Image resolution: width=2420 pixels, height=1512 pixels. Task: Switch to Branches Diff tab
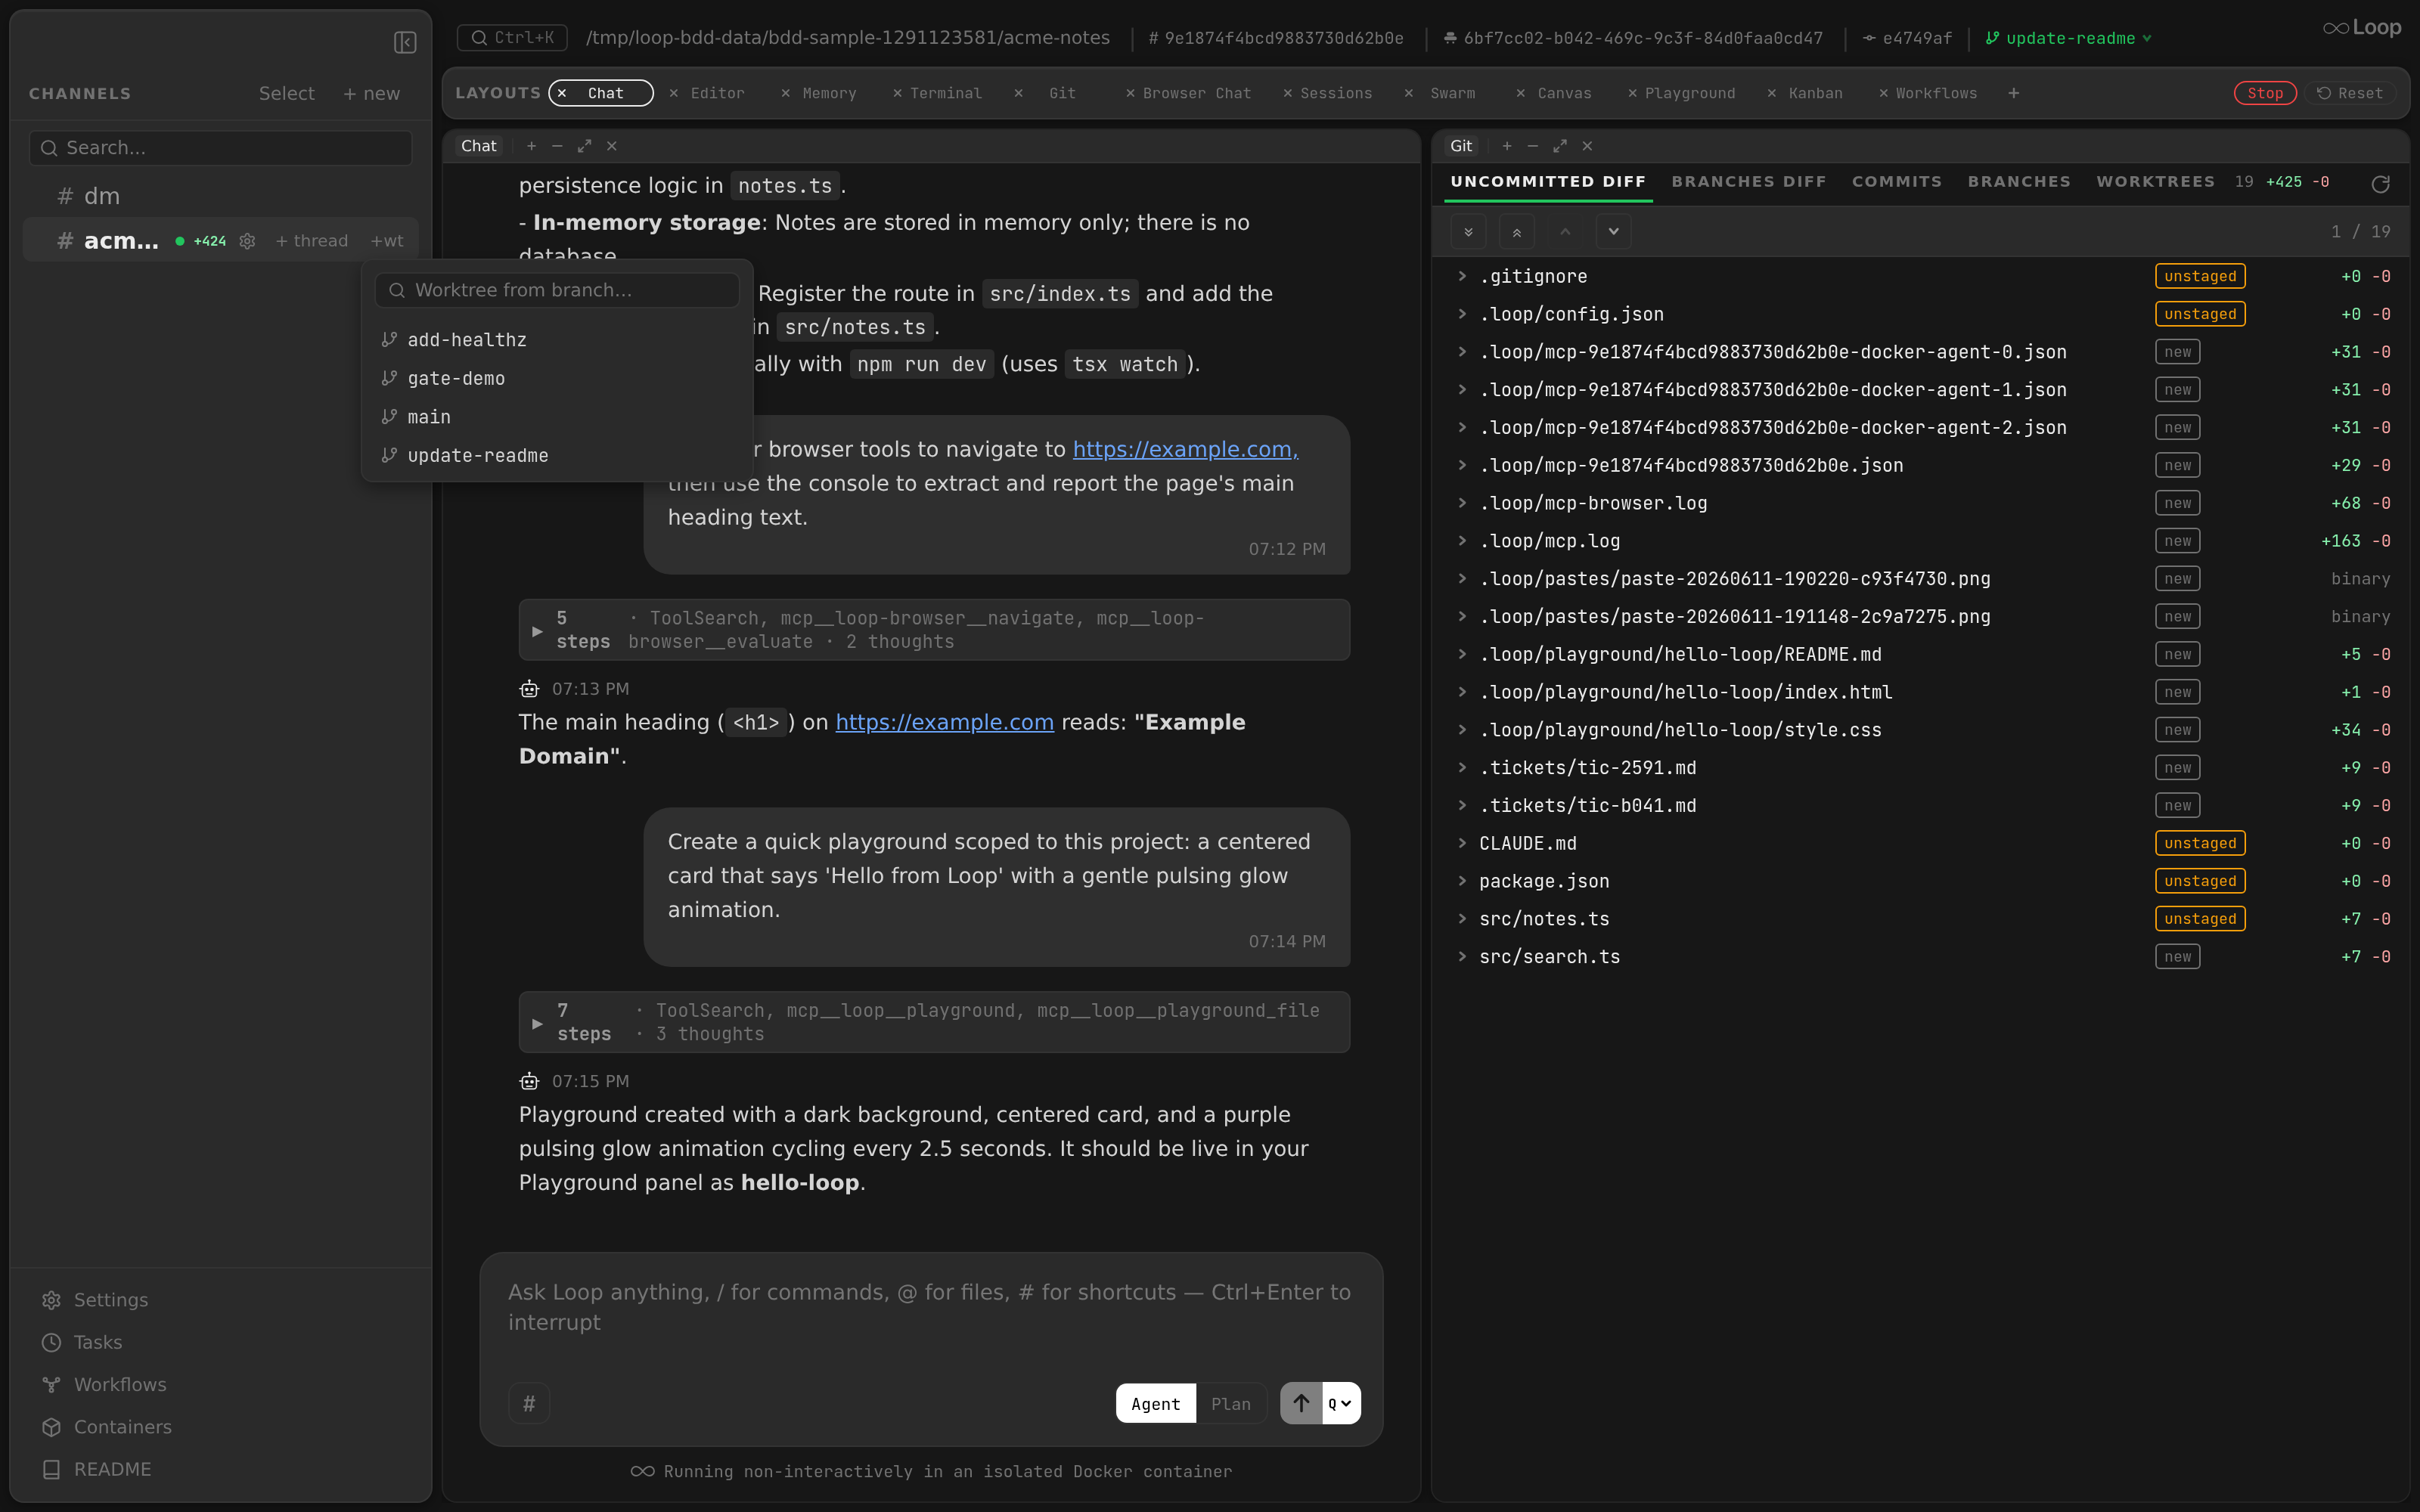click(x=1748, y=182)
